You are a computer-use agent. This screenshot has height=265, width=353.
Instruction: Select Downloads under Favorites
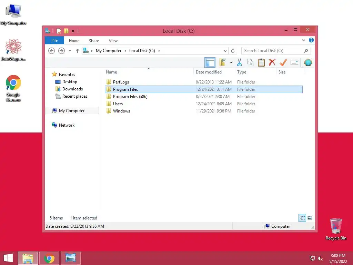72,89
